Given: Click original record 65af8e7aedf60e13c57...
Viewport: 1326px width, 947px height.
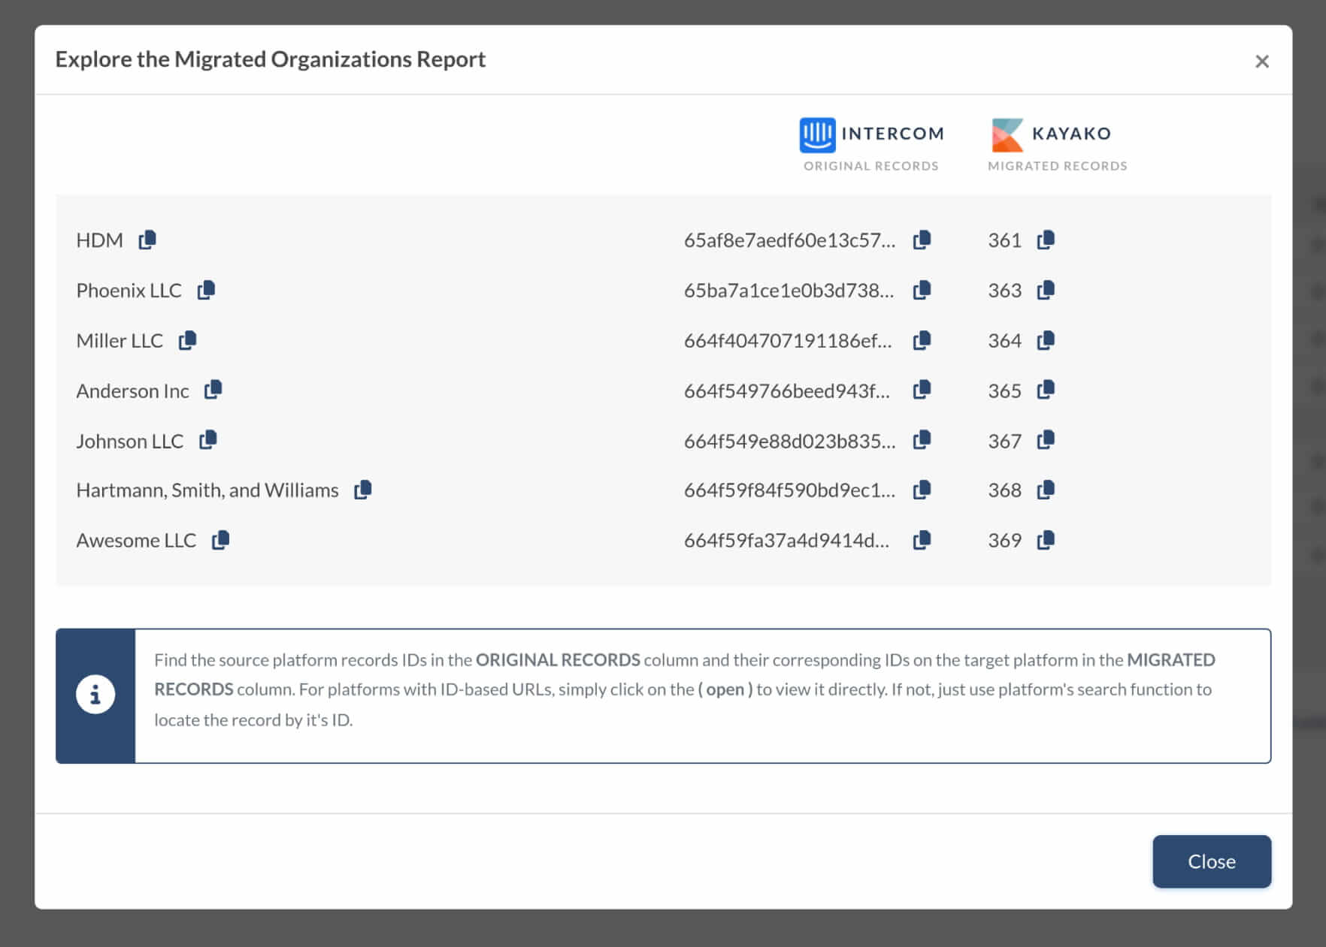Looking at the screenshot, I should pyautogui.click(x=789, y=240).
